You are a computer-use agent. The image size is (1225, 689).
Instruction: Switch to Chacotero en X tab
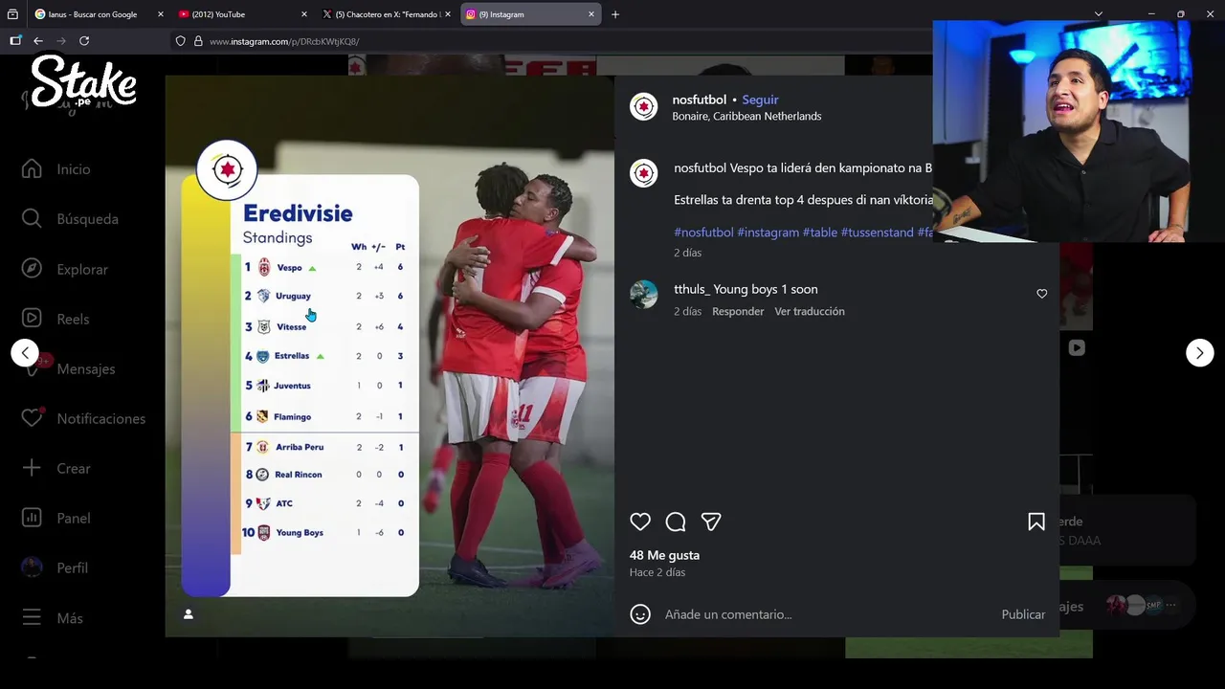click(x=387, y=14)
